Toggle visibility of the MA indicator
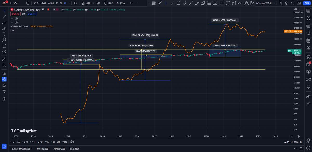 (16, 23)
